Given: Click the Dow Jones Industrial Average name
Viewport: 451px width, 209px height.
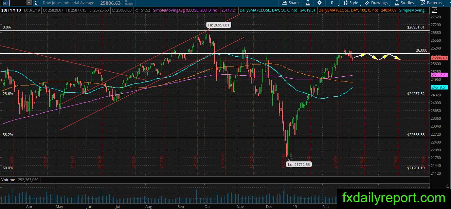Looking at the screenshot, I should pyautogui.click(x=68, y=3).
